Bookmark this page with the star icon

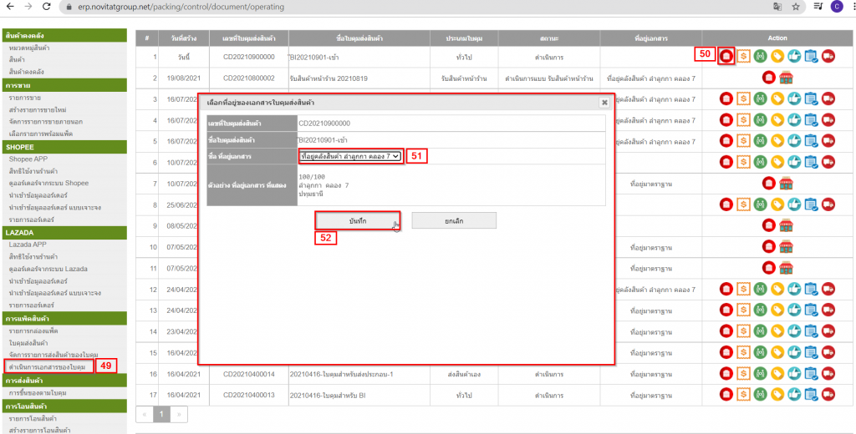click(x=795, y=7)
